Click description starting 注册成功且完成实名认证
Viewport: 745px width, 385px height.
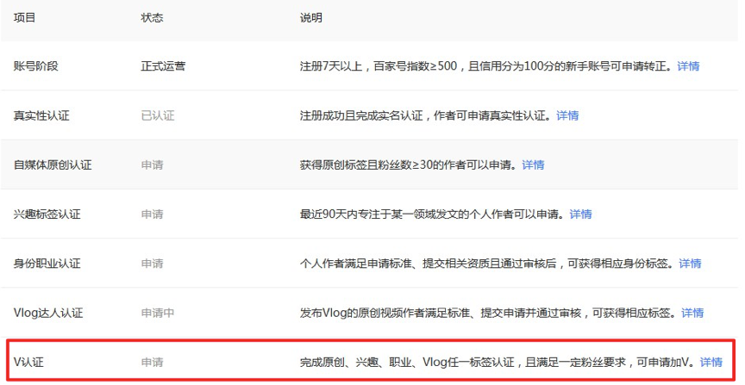pyautogui.click(x=427, y=115)
